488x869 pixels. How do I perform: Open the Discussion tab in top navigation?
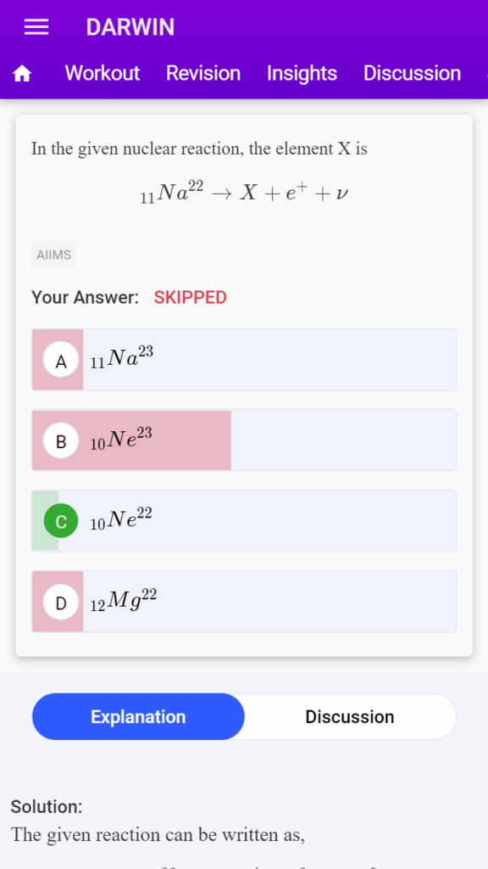pos(412,73)
